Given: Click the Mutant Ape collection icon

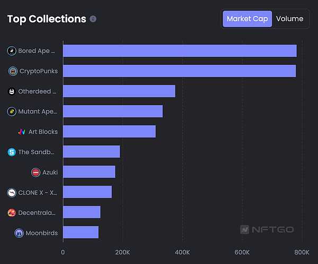Looking at the screenshot, I should pyautogui.click(x=12, y=112).
